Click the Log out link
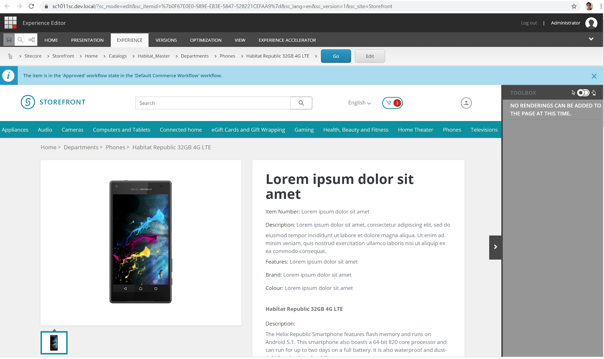 pyautogui.click(x=528, y=23)
